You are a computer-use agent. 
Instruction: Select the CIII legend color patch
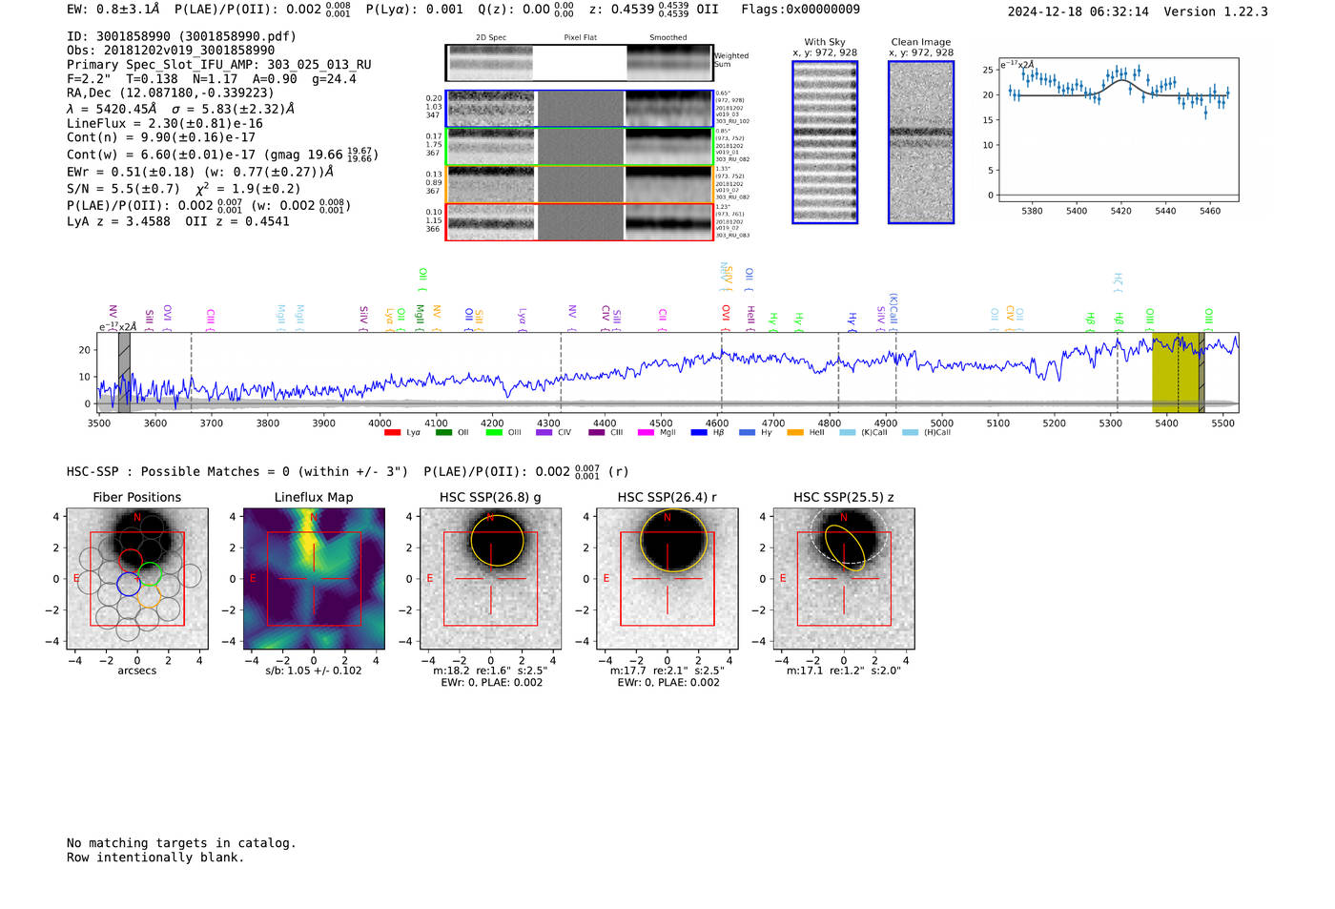click(x=596, y=433)
